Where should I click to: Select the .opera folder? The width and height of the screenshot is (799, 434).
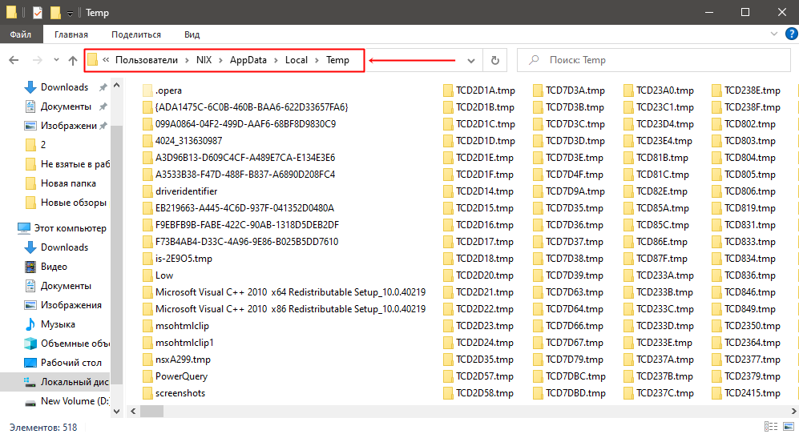pyautogui.click(x=168, y=90)
